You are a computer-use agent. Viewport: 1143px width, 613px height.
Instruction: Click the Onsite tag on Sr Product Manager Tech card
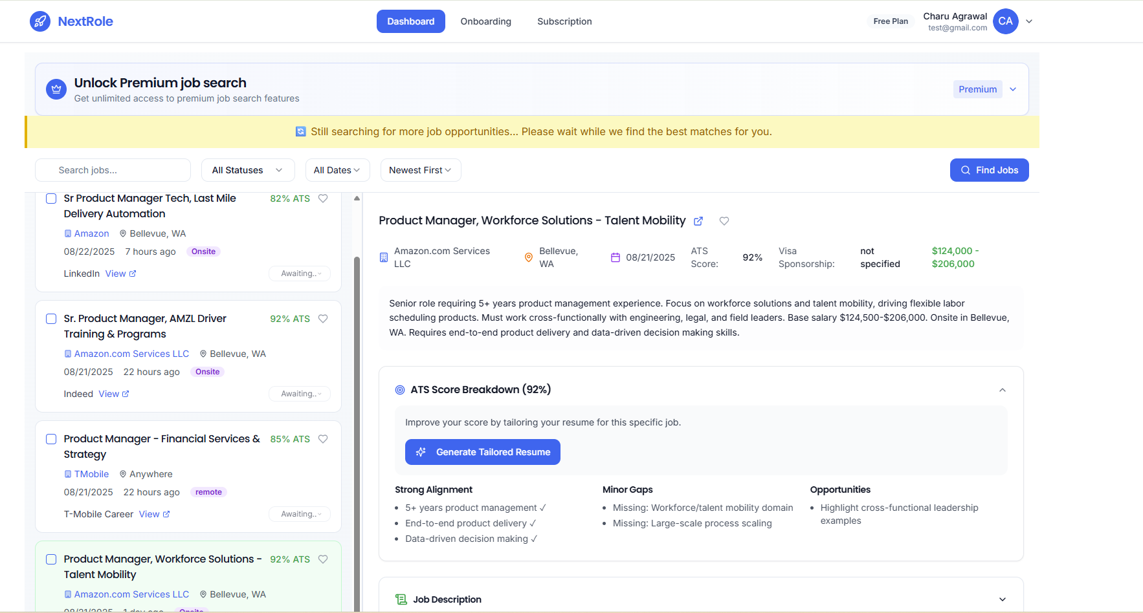click(x=203, y=252)
